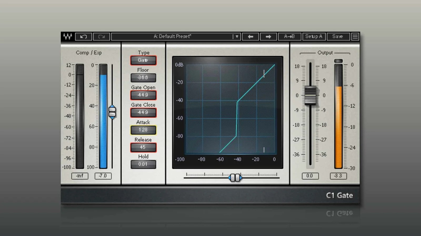Expand the Setup A options
The image size is (421, 236).
314,36
